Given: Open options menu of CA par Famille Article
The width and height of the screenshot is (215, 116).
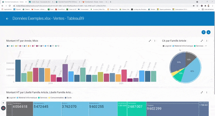Looking at the screenshot, I should point(207,41).
